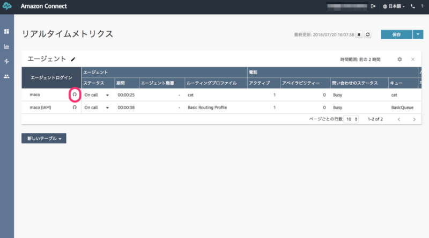Pause the real-time auto refresh
Screen dimensions: 429x238
(x=359, y=34)
